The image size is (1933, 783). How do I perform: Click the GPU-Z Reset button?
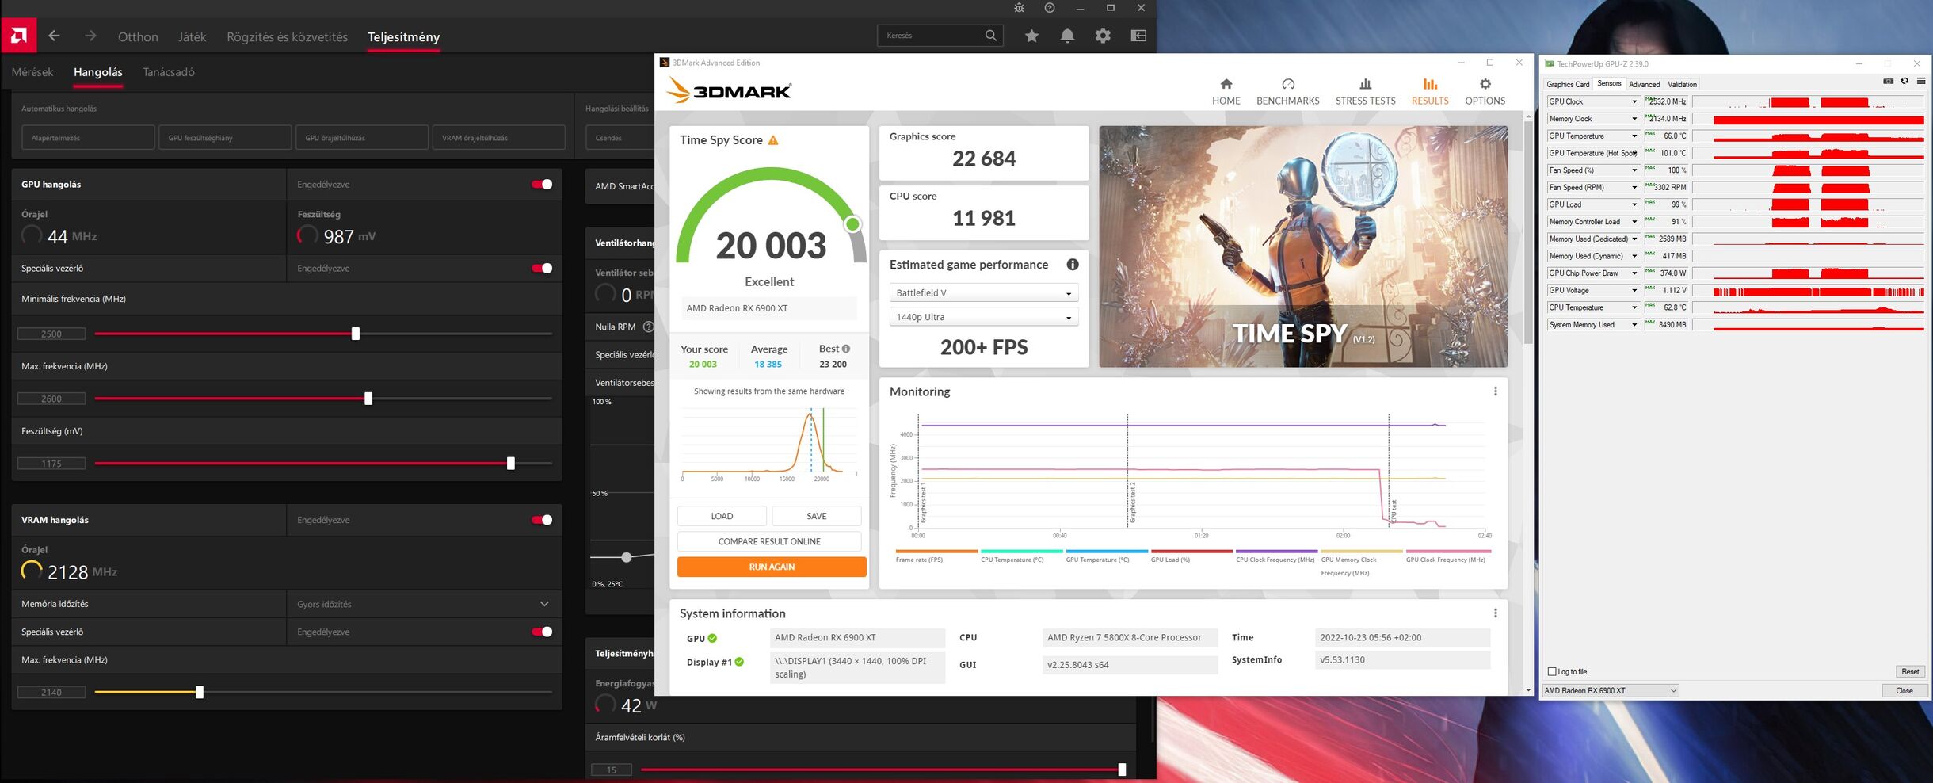coord(1910,672)
